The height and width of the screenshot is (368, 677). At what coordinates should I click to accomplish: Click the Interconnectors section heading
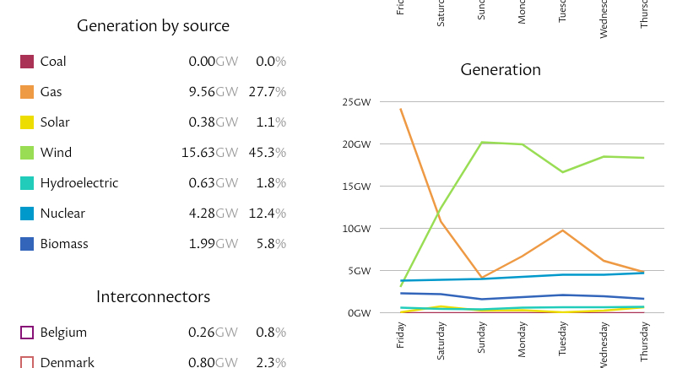(153, 297)
